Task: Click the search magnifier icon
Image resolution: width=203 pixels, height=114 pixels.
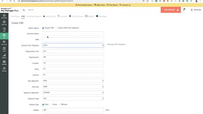Action: coord(24,10)
